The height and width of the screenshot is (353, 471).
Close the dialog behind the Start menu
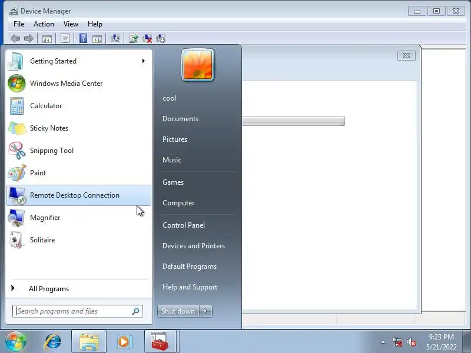click(406, 55)
